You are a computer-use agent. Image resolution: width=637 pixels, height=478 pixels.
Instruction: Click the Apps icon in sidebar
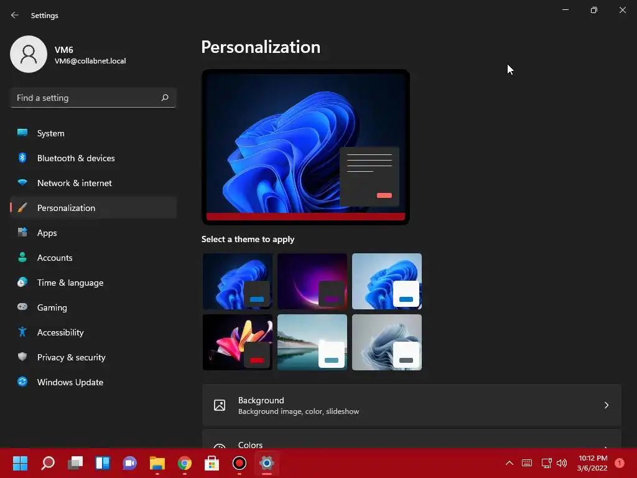(22, 233)
